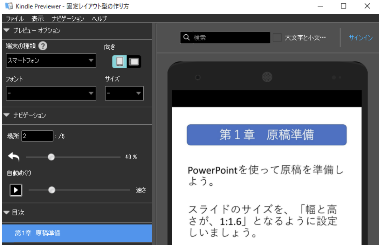Select 第1章 原稿準備 in table of contents
Viewport: 379px width, 245px height.
pyautogui.click(x=77, y=233)
